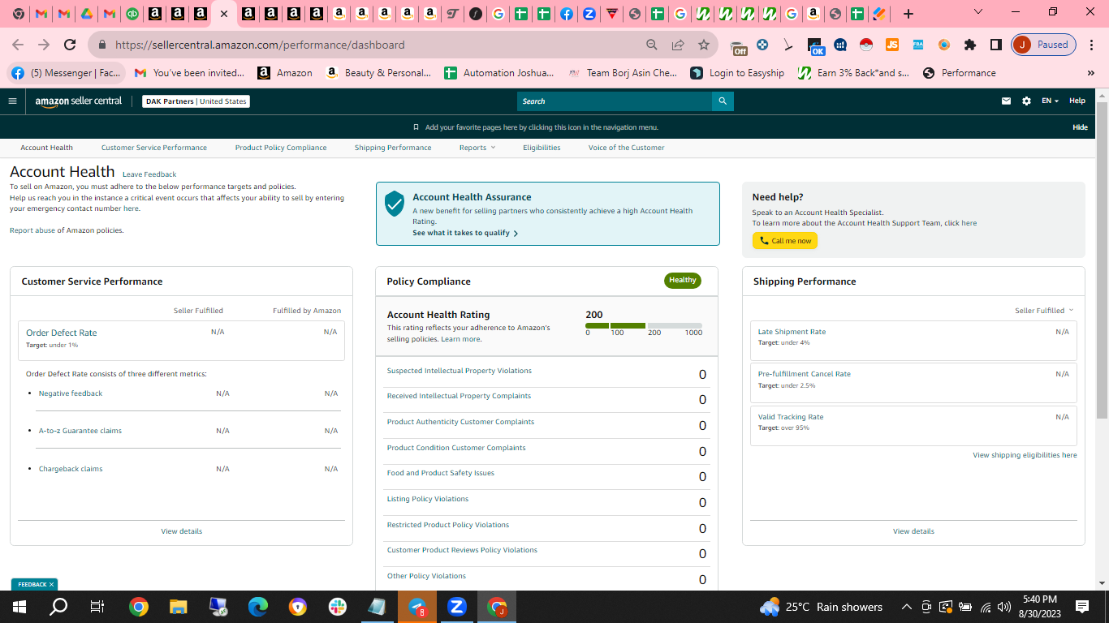This screenshot has width=1109, height=623.
Task: Expand the Seller Fulfilled dropdown in Shipping Performance
Action: tap(1044, 311)
